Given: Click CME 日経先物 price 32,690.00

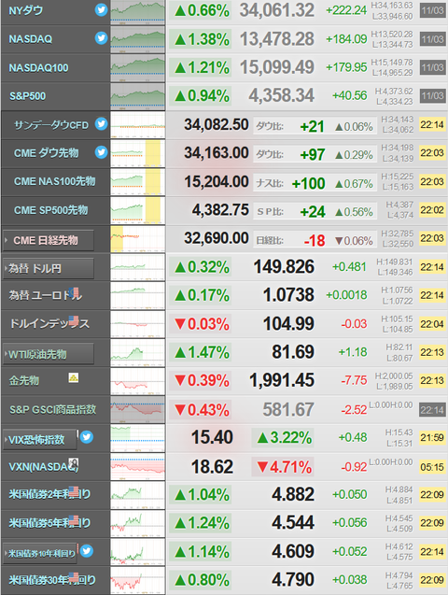Looking at the screenshot, I should click(217, 238).
